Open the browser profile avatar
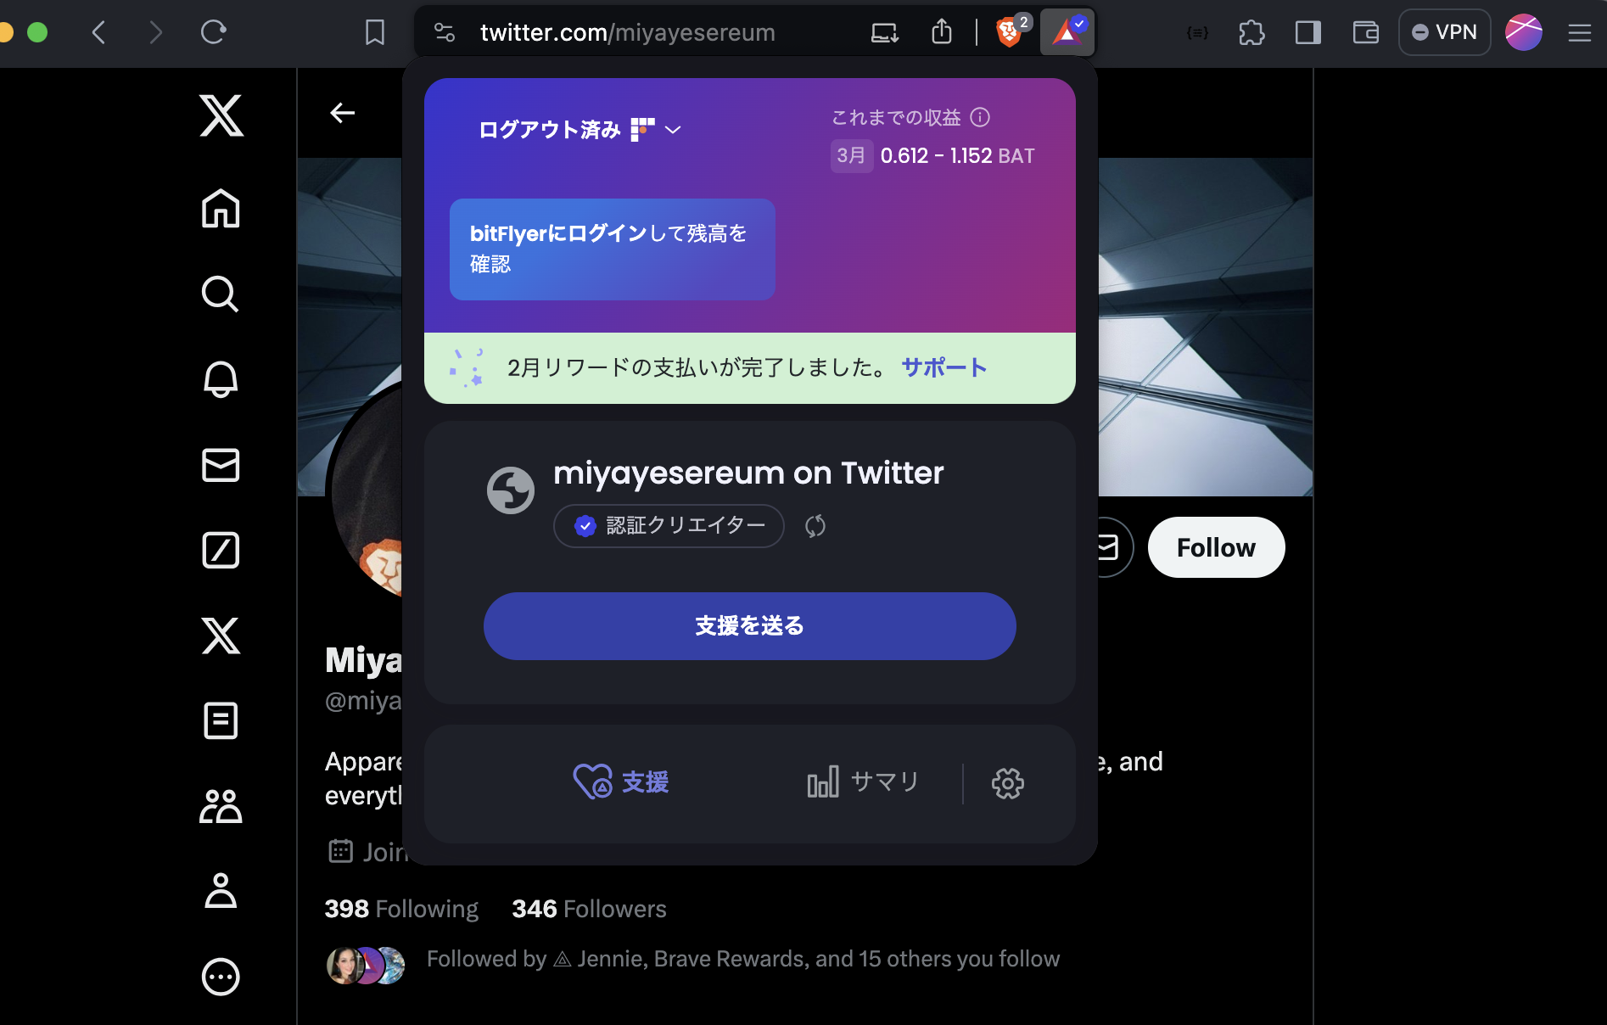1607x1025 pixels. pyautogui.click(x=1524, y=32)
